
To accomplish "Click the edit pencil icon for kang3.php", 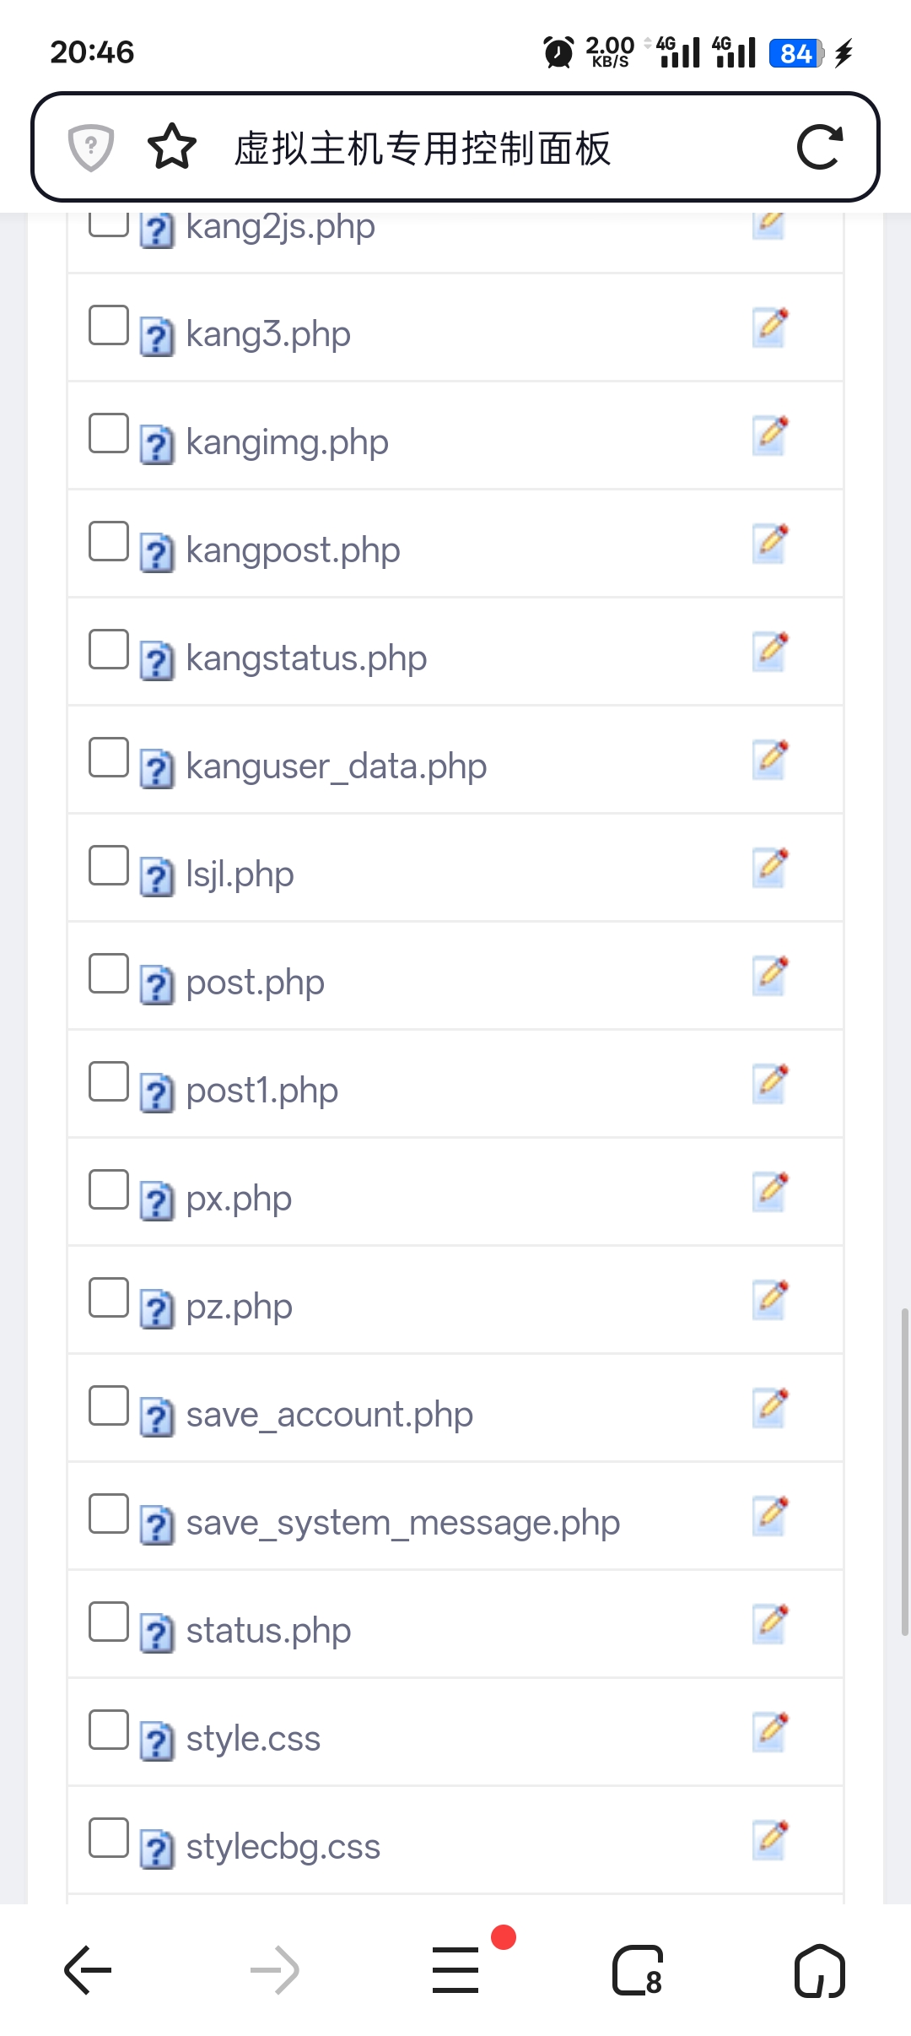I will click(x=769, y=328).
